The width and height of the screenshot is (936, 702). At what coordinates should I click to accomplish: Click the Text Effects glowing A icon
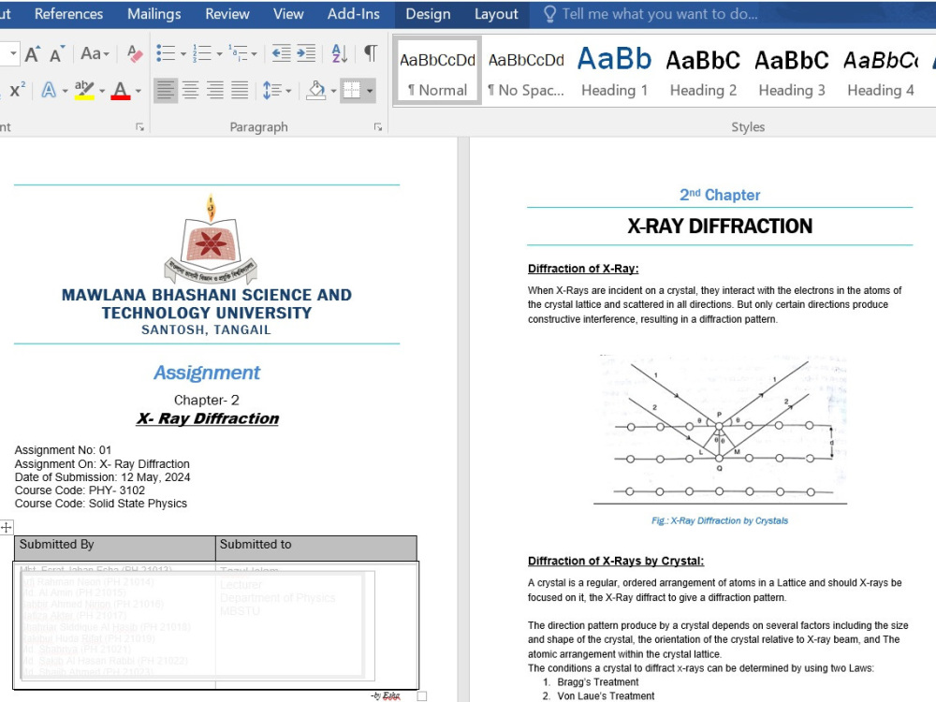coord(49,90)
